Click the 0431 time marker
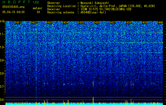The image size is (166, 105). [x=18, y=23]
